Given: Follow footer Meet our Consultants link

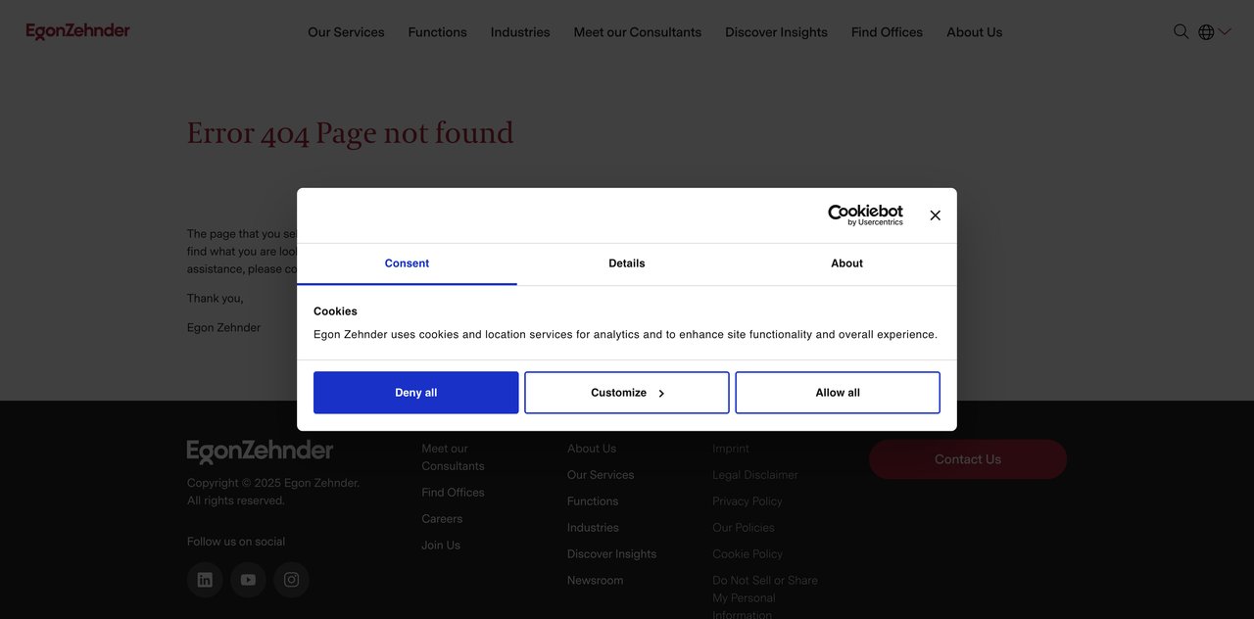Looking at the screenshot, I should 453,457.
